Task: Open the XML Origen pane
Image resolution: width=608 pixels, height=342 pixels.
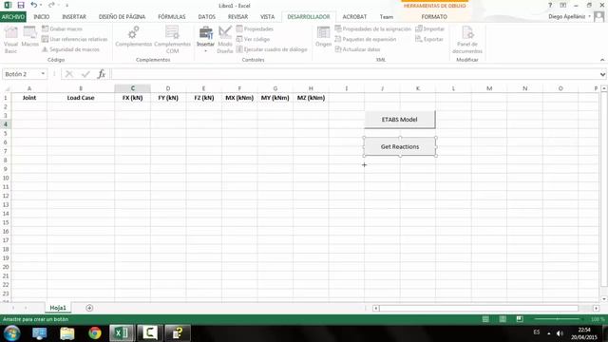Action: coord(323,37)
